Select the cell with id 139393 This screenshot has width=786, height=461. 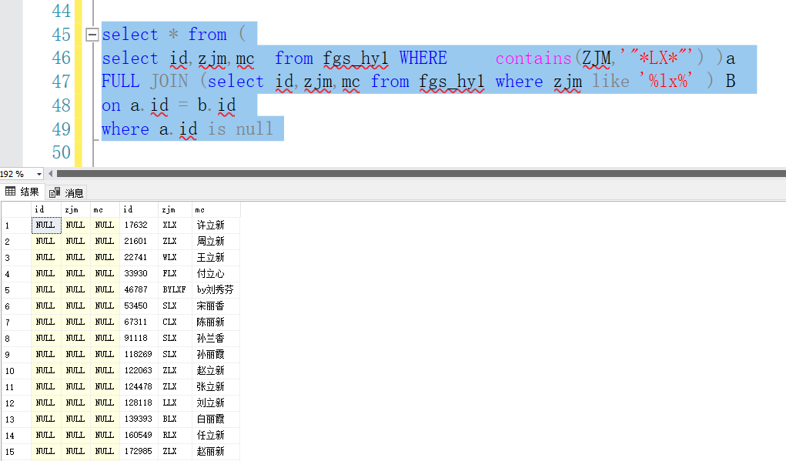tap(139, 419)
